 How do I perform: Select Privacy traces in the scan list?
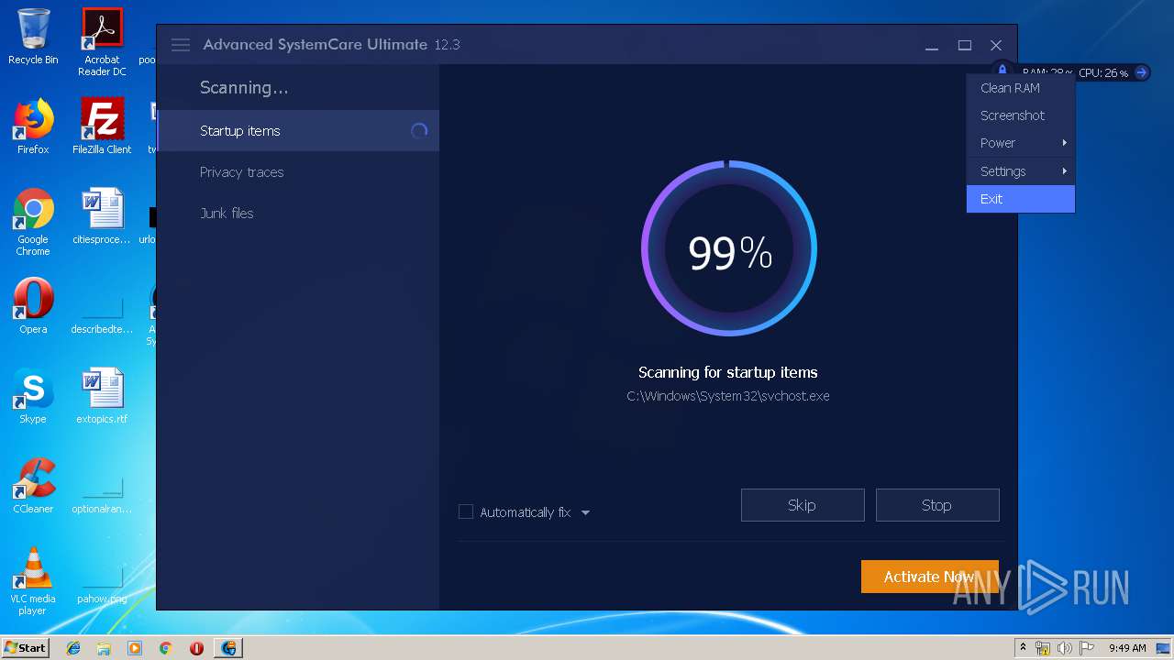[x=298, y=172]
